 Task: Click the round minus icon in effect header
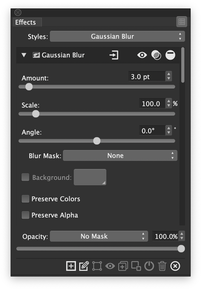[x=170, y=55]
